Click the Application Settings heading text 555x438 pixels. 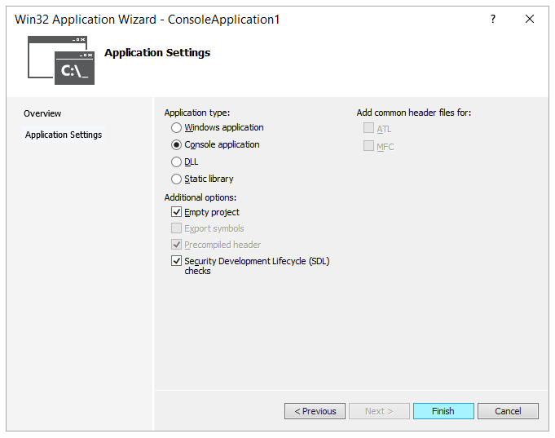coord(157,53)
